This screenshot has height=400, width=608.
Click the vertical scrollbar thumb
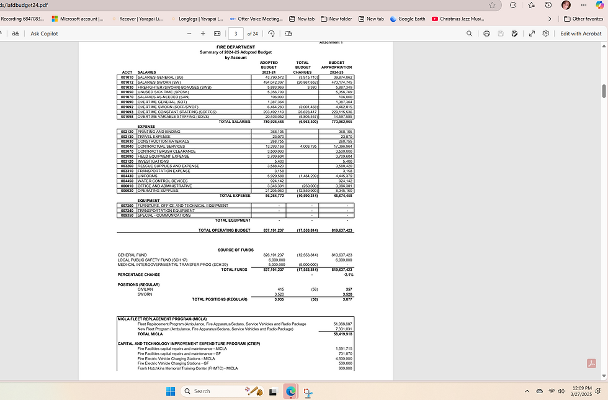(604, 91)
